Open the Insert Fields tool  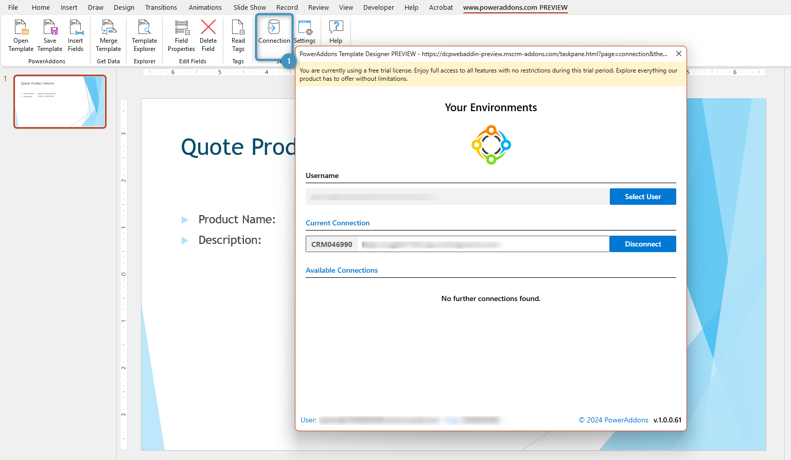(x=76, y=36)
